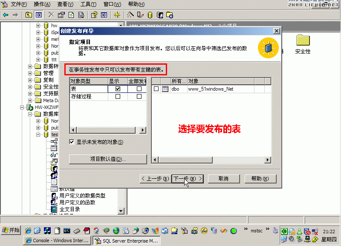Click the Delete (X) toolbar icon
341x246 pixels.
[x=51, y=15]
